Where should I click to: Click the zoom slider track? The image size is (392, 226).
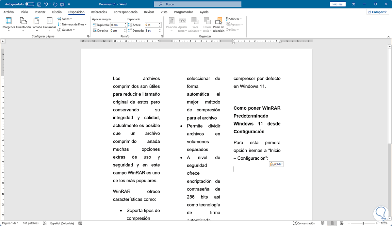[363, 223]
